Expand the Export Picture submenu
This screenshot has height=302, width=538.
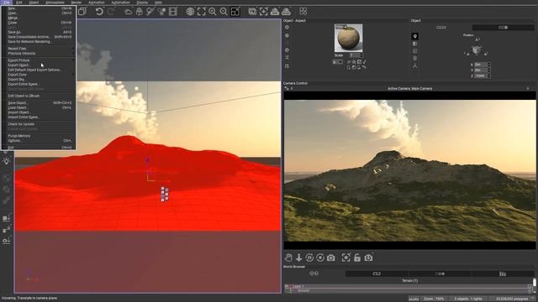pyautogui.click(x=39, y=60)
